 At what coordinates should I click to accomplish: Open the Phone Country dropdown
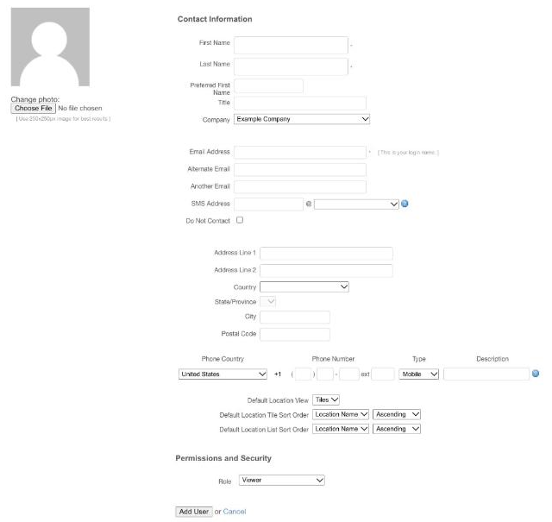(x=223, y=374)
